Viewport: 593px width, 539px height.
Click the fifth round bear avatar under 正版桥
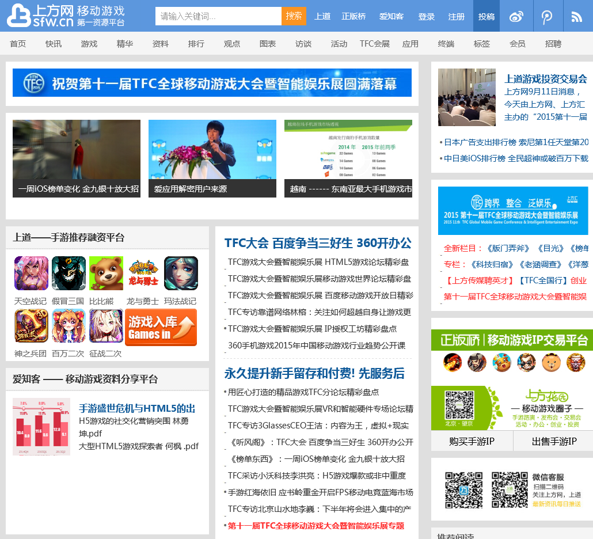pyautogui.click(x=551, y=362)
